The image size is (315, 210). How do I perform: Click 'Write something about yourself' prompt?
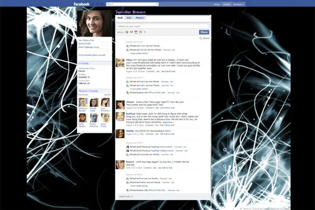[92, 55]
